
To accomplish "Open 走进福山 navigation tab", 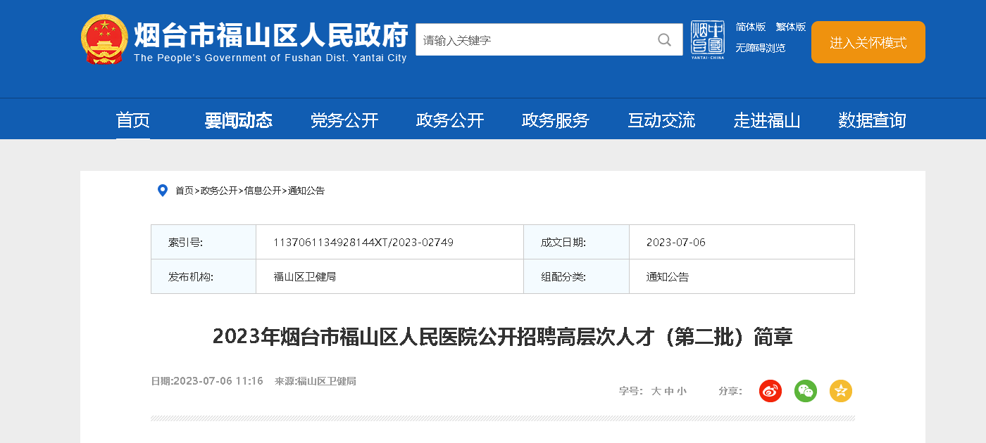I will click(x=767, y=120).
